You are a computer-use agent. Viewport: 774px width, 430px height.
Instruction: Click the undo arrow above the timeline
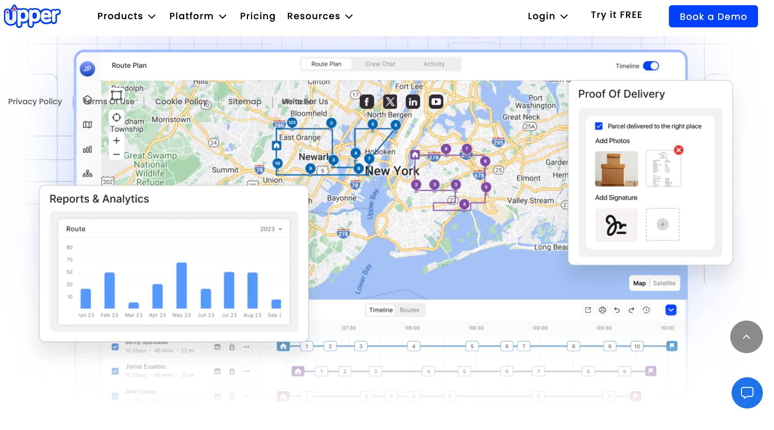(x=617, y=310)
